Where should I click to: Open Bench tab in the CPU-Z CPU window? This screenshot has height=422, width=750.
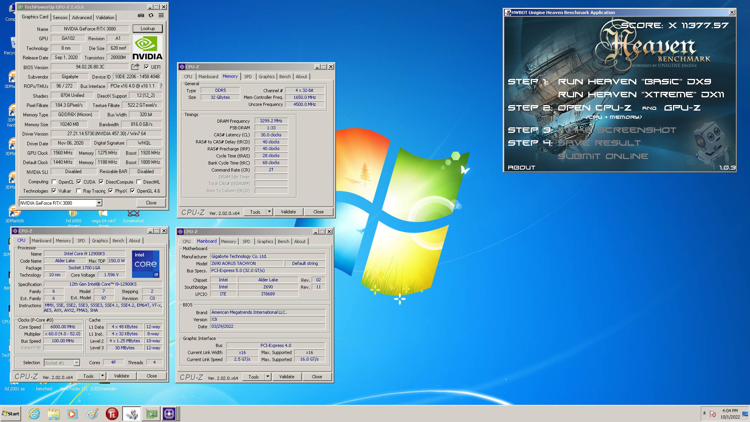pos(118,241)
